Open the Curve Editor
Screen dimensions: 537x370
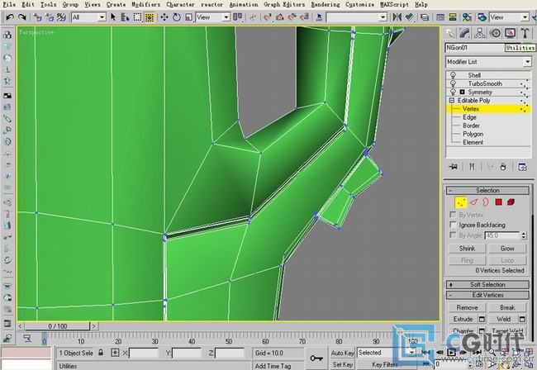tap(440, 17)
